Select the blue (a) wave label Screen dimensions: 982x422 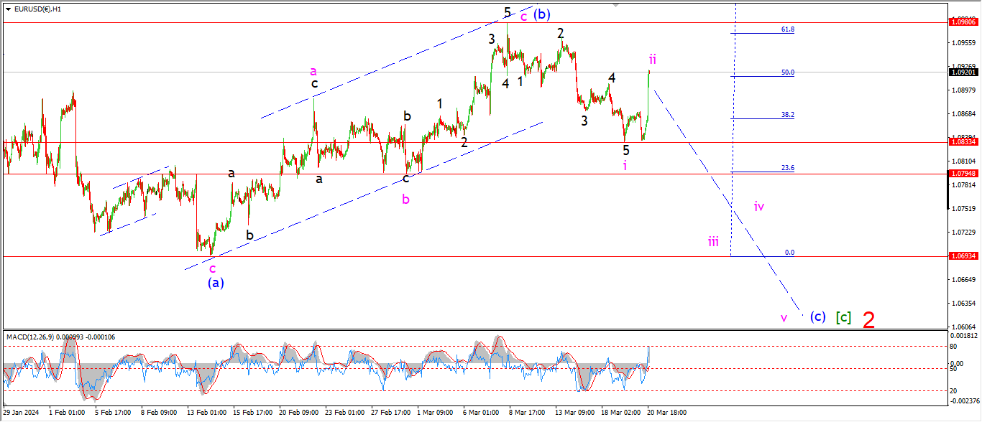(x=216, y=283)
